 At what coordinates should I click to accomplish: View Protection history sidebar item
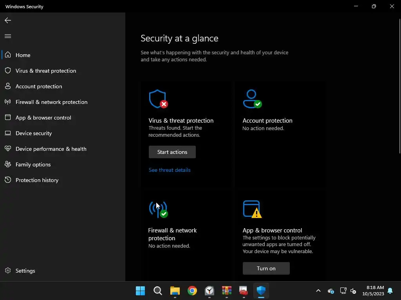click(63, 180)
